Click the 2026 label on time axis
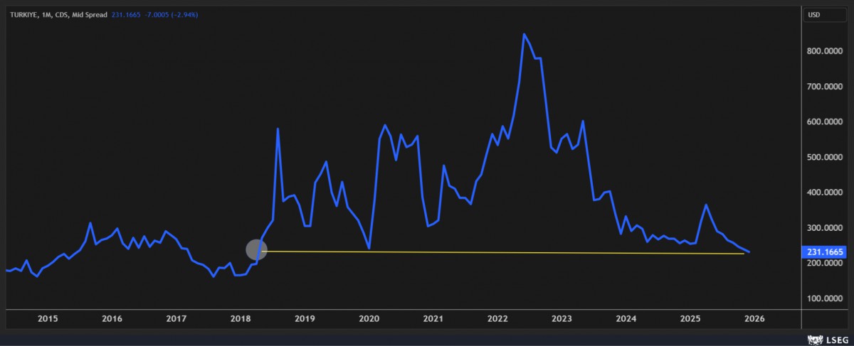This screenshot has height=346, width=854. point(754,318)
